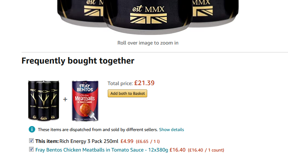Click the 'Frequently bought together' heading
Viewport: 288px width, 158px height.
78,61
